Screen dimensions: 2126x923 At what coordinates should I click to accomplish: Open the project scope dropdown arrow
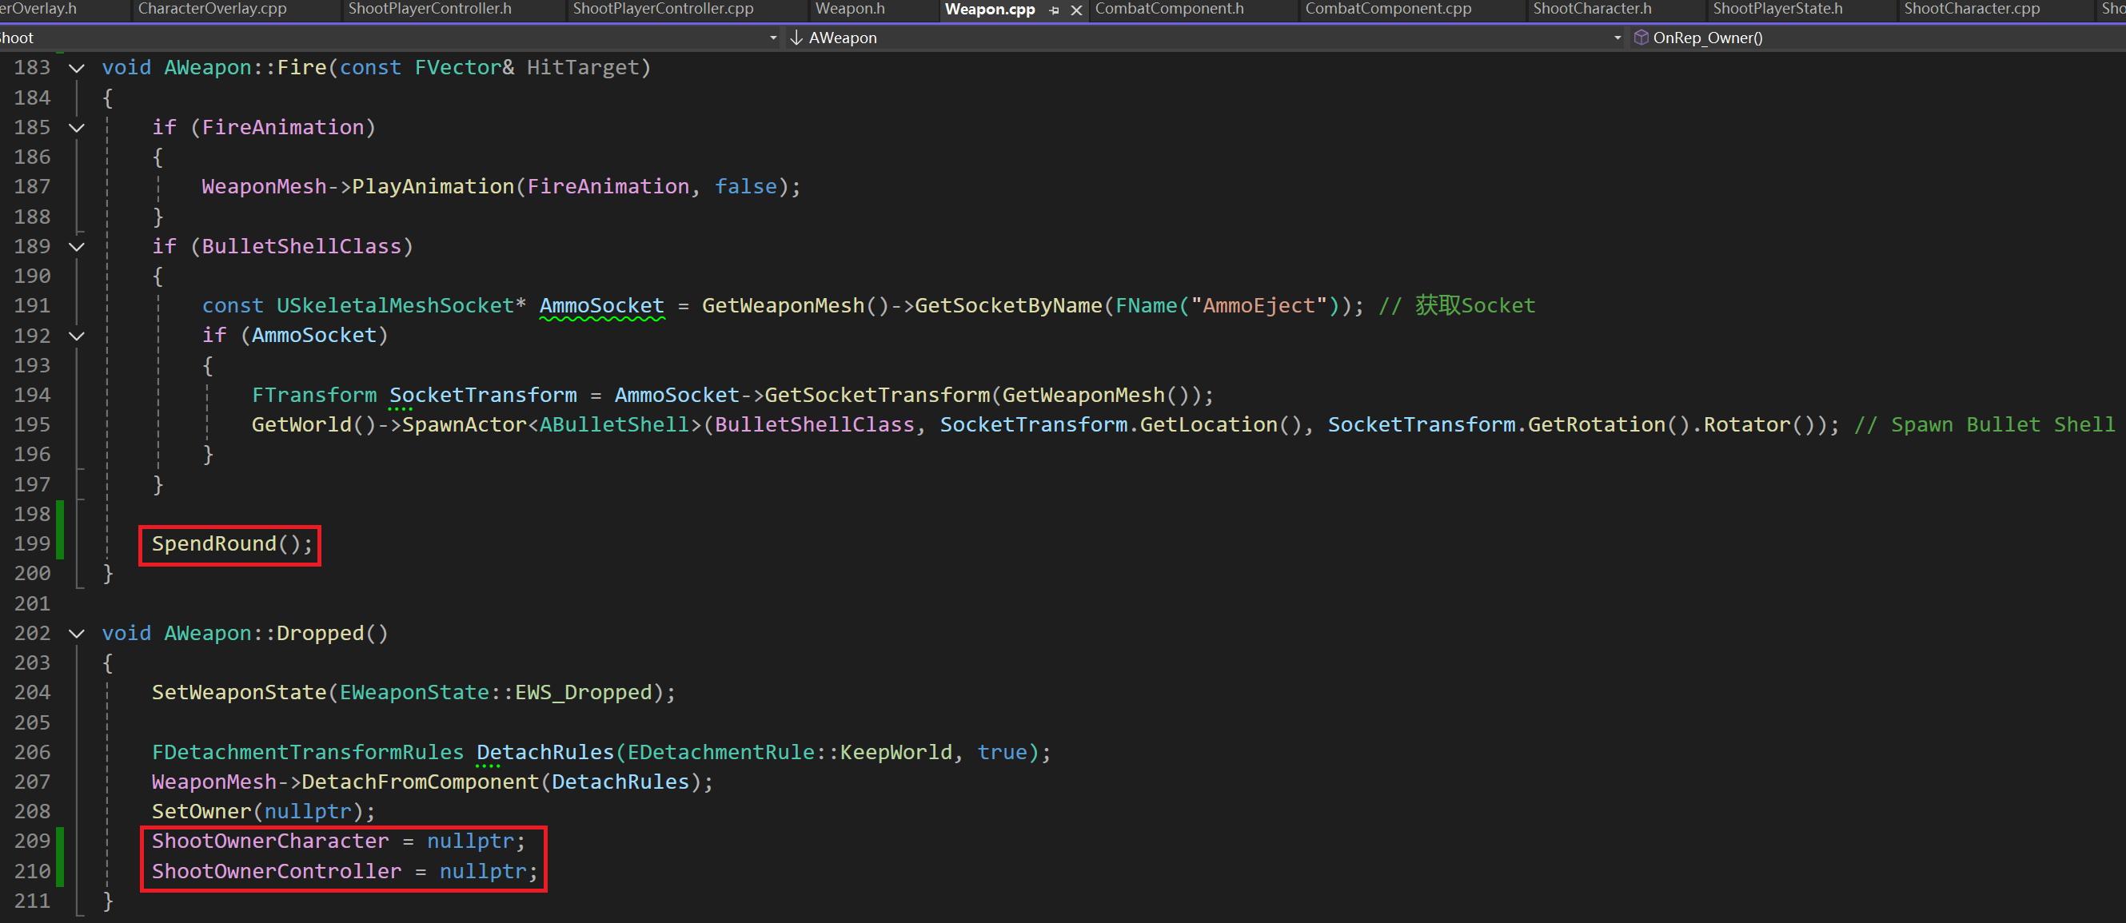(772, 37)
